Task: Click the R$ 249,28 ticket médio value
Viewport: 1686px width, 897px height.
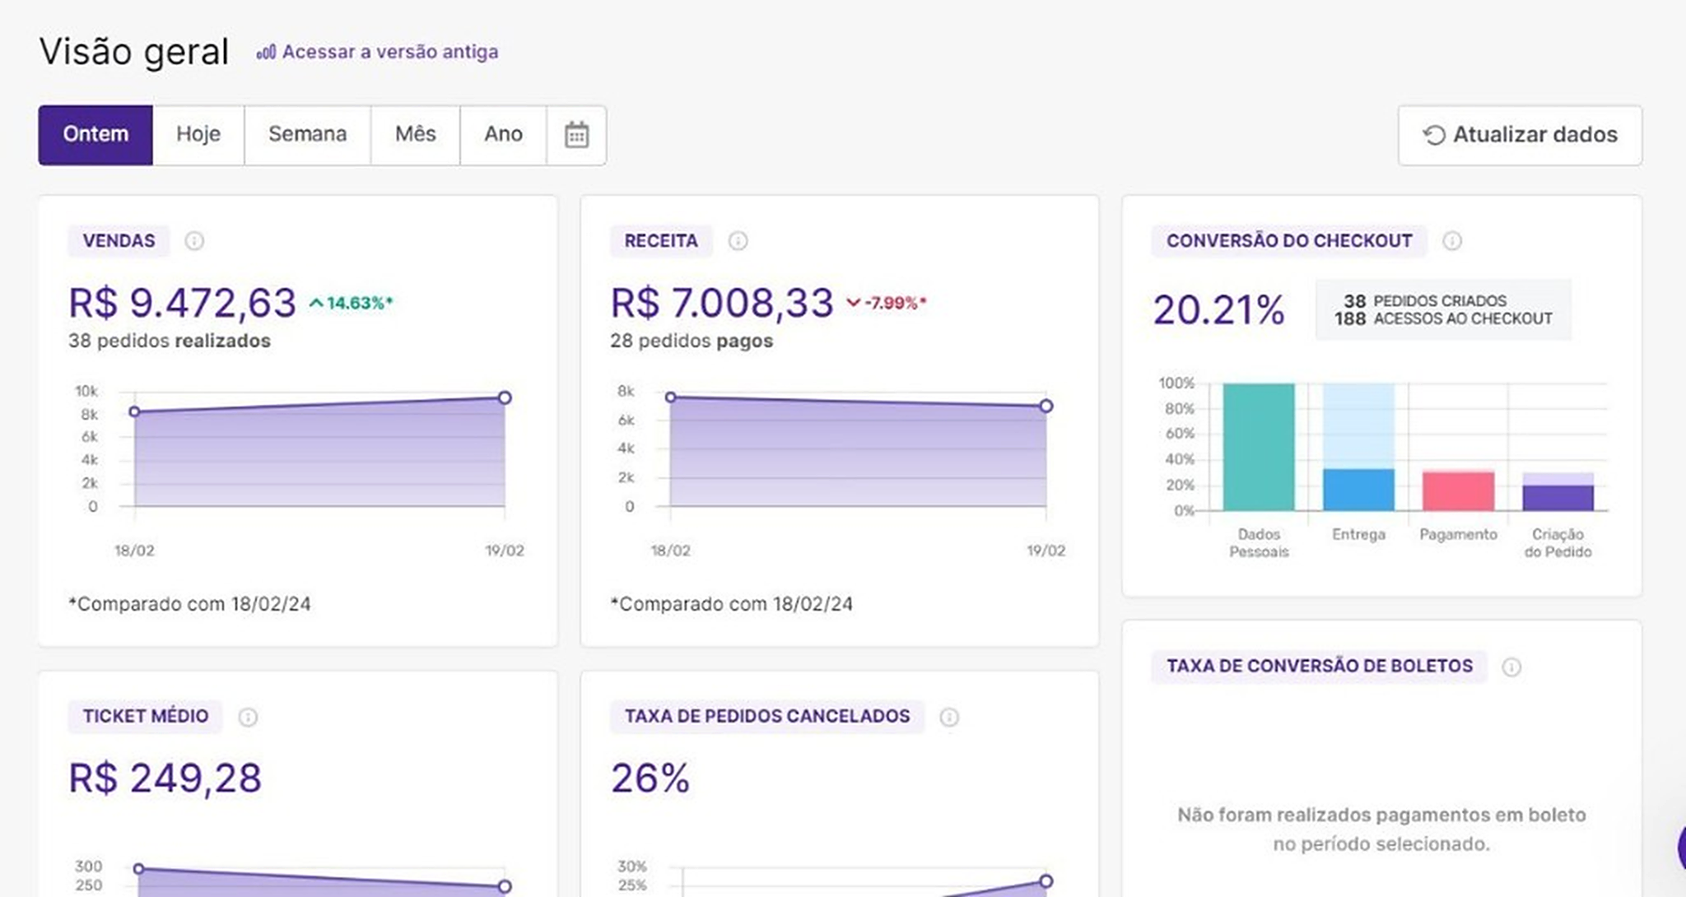Action: [x=165, y=778]
